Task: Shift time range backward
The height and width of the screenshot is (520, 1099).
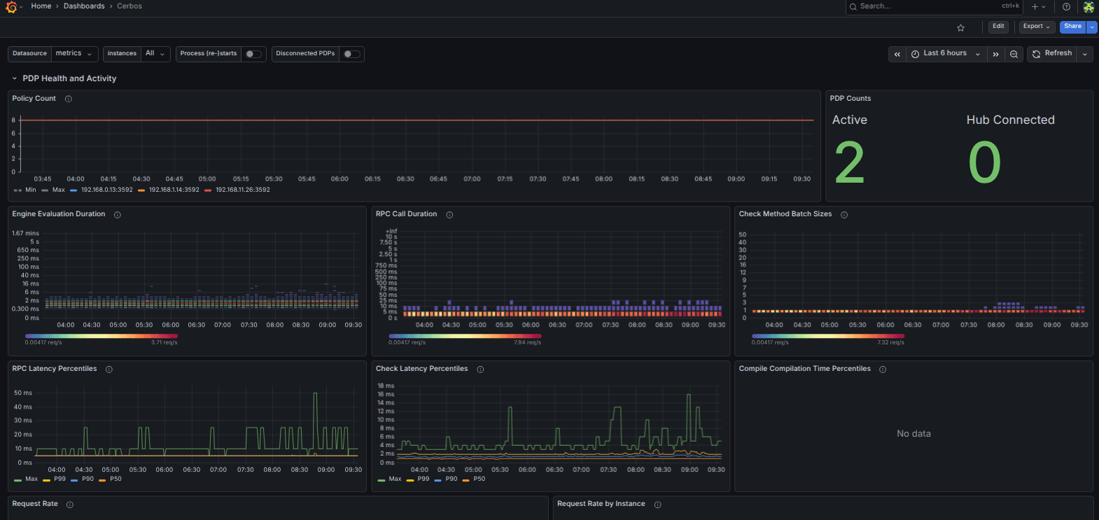Action: [x=897, y=54]
